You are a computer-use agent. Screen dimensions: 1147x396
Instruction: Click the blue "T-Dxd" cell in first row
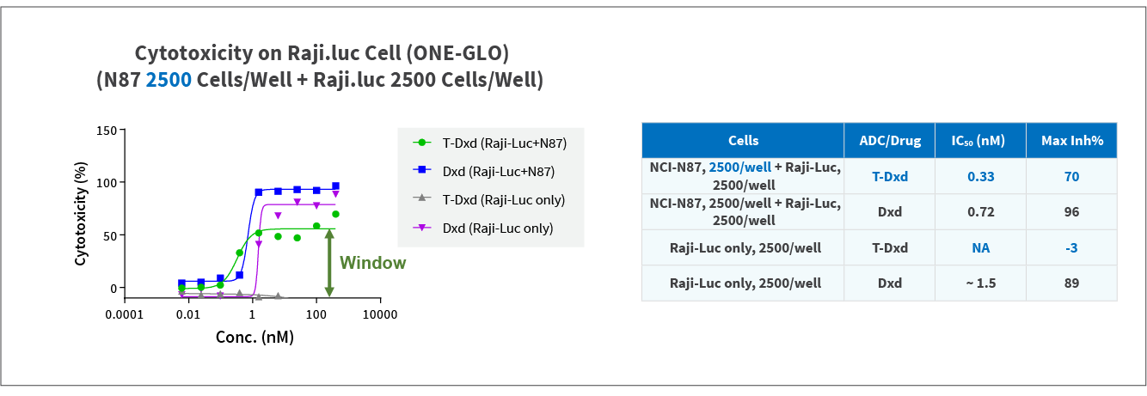[x=890, y=176]
